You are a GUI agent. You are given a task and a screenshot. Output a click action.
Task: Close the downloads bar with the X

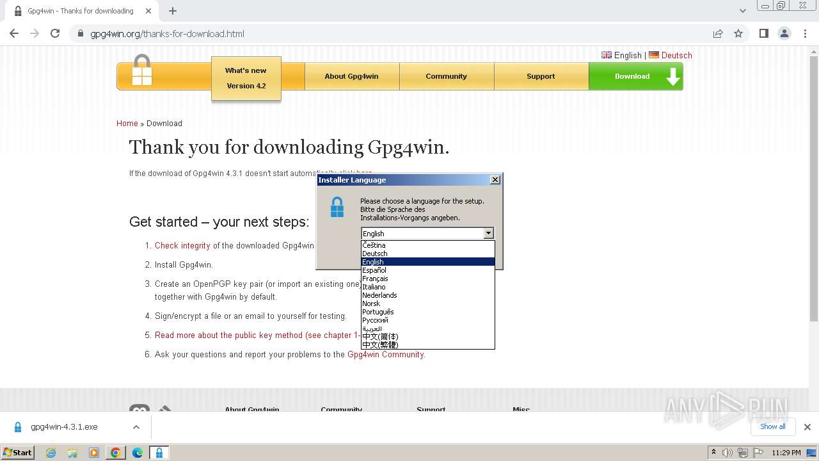(x=807, y=426)
